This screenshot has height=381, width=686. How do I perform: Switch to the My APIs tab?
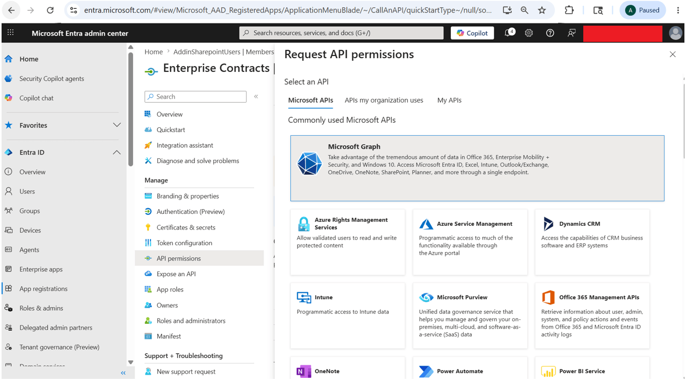449,100
